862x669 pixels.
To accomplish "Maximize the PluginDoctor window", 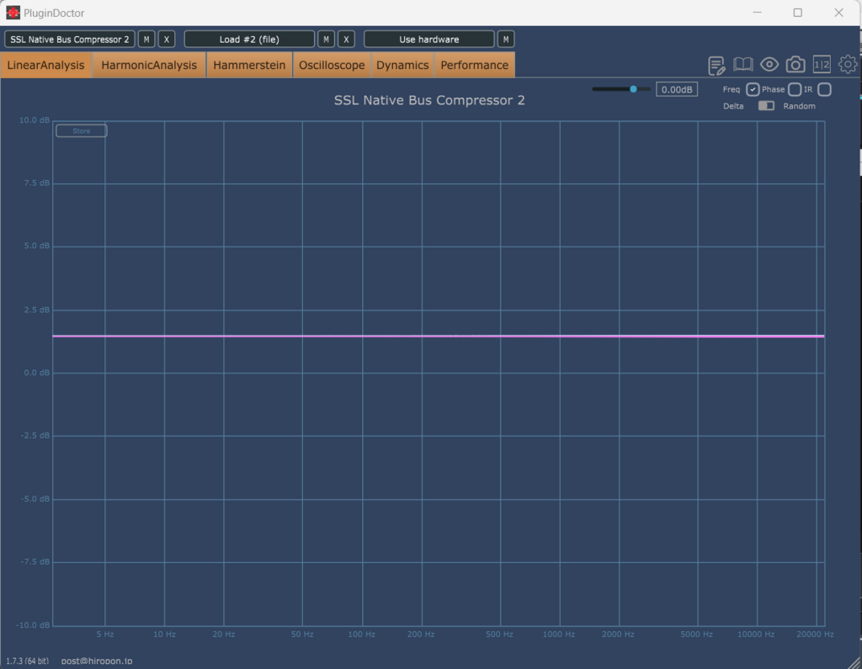I will pyautogui.click(x=798, y=13).
